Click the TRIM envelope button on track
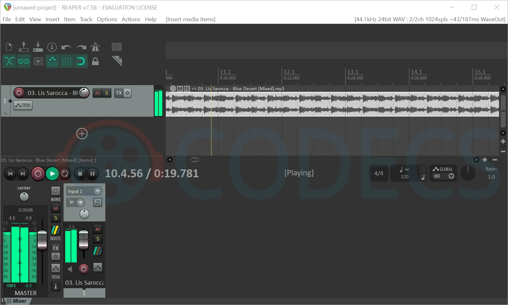The image size is (508, 305). pyautogui.click(x=23, y=105)
